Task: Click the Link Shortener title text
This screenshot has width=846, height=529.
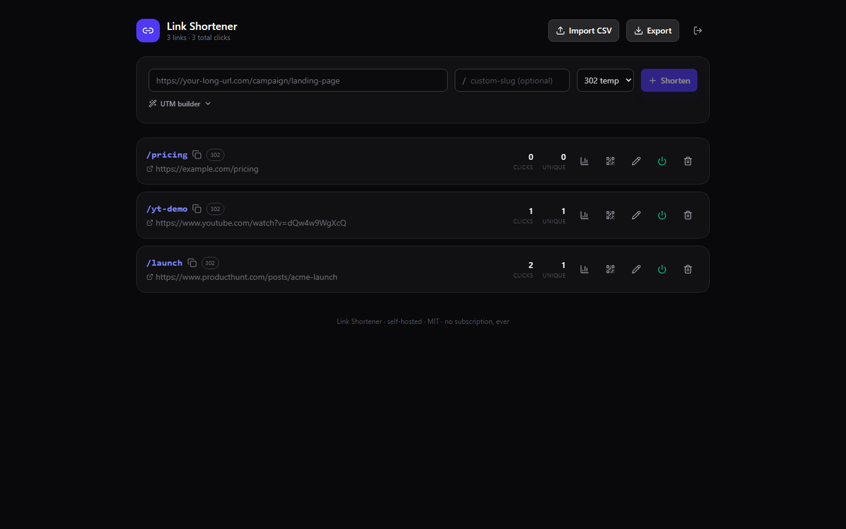Action: tap(202, 26)
